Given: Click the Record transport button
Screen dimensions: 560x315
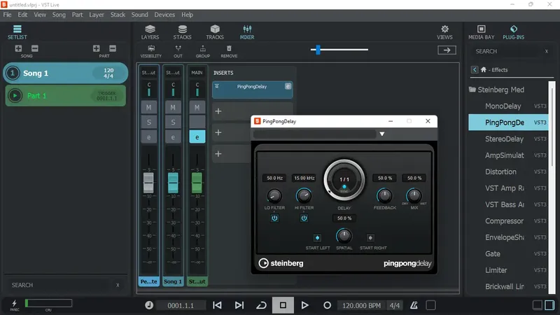Looking at the screenshot, I should 327,305.
